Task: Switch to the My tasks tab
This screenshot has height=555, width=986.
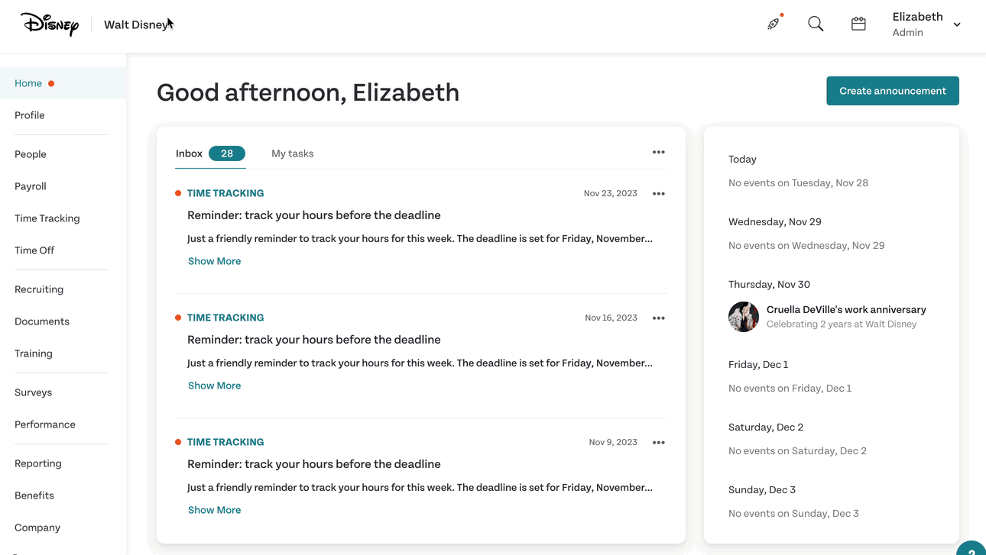Action: (x=292, y=153)
